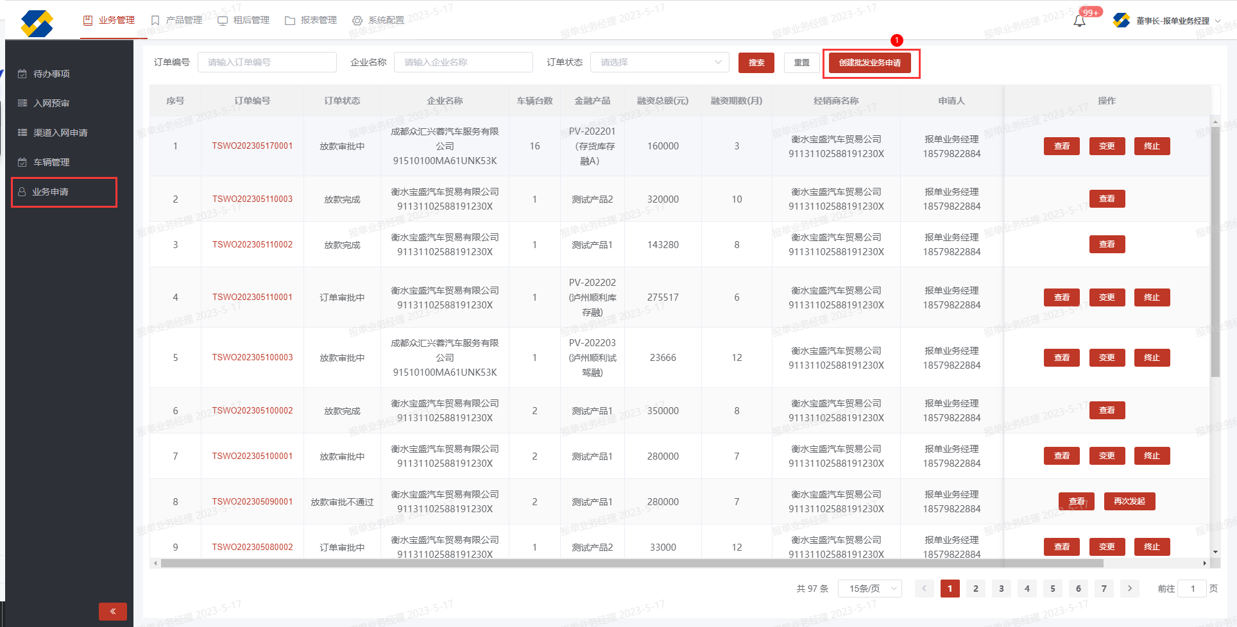1237x627 pixels.
Task: Open 系统配置 top menu
Action: click(379, 21)
